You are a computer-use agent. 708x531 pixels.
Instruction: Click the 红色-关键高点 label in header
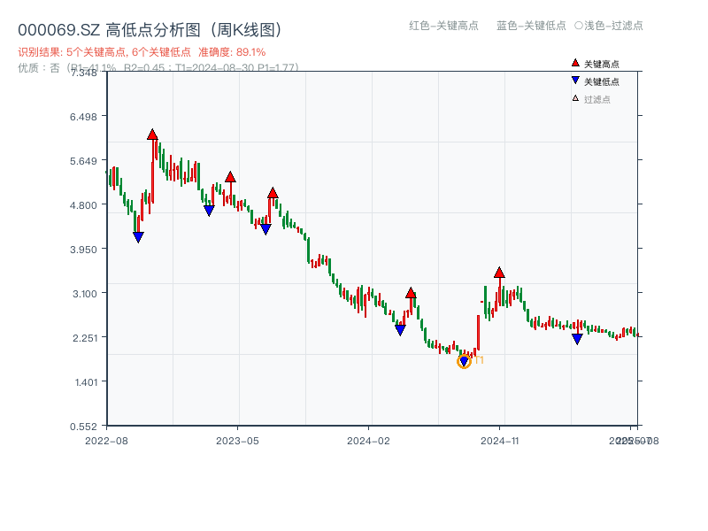(443, 26)
